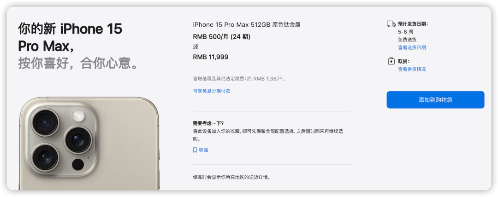
Task: Open the 可享免息分期付款 link
Action: tap(212, 91)
